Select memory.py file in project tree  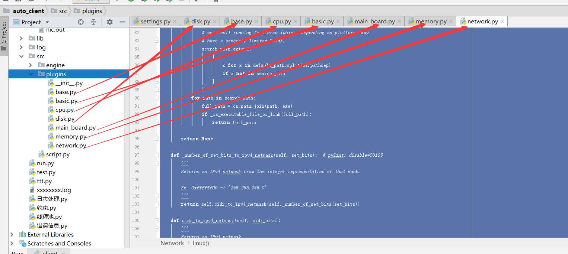[x=71, y=136]
